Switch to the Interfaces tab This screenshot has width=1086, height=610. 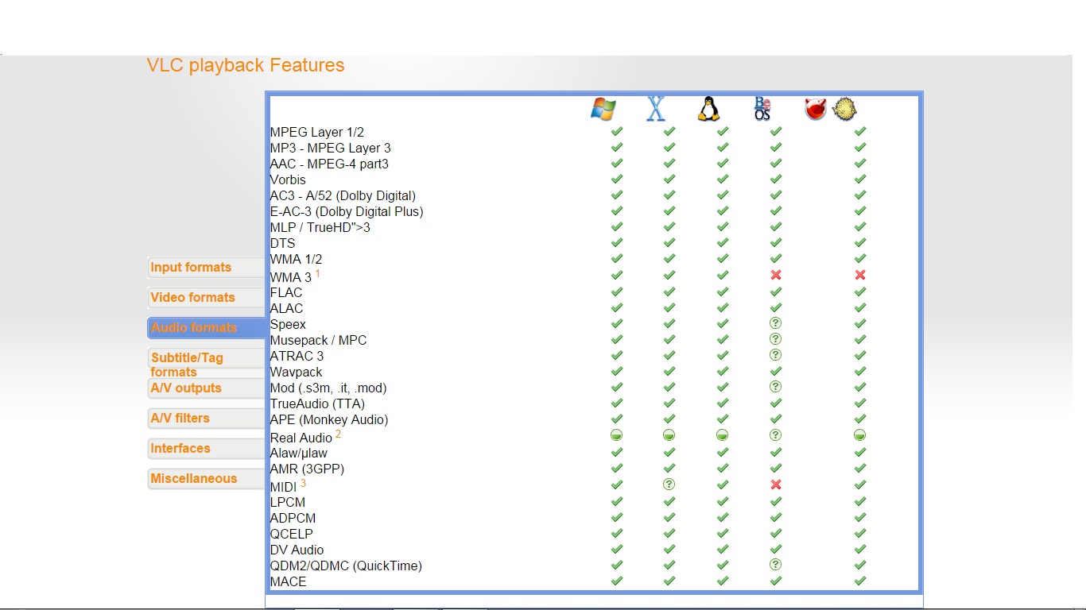[207, 449]
